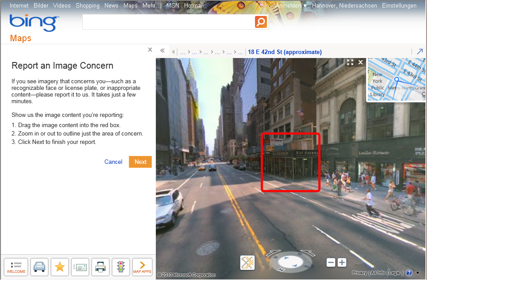Go to Hotmail link
Image resolution: width=510 pixels, height=287 pixels.
click(194, 5)
